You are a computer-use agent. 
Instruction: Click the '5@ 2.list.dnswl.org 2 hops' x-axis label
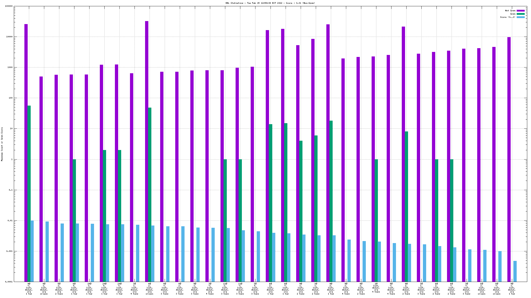tap(59, 289)
